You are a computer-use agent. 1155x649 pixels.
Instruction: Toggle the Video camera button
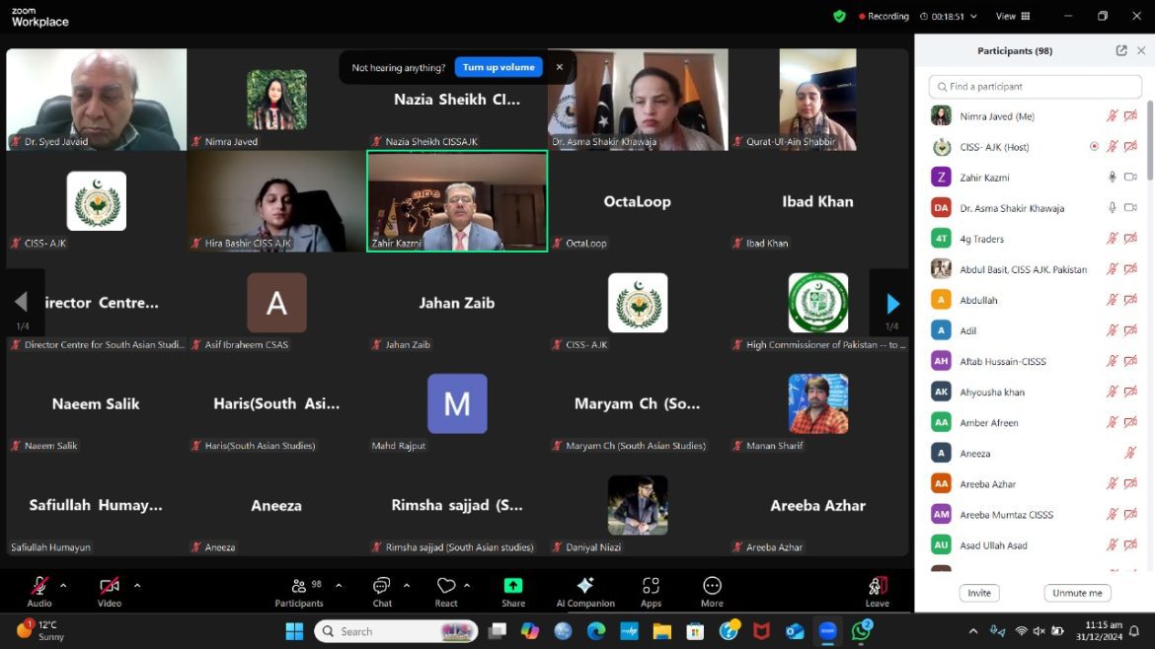click(x=109, y=586)
